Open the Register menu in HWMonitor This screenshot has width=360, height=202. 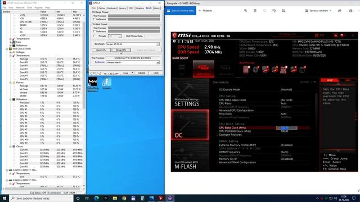(x=39, y=7)
